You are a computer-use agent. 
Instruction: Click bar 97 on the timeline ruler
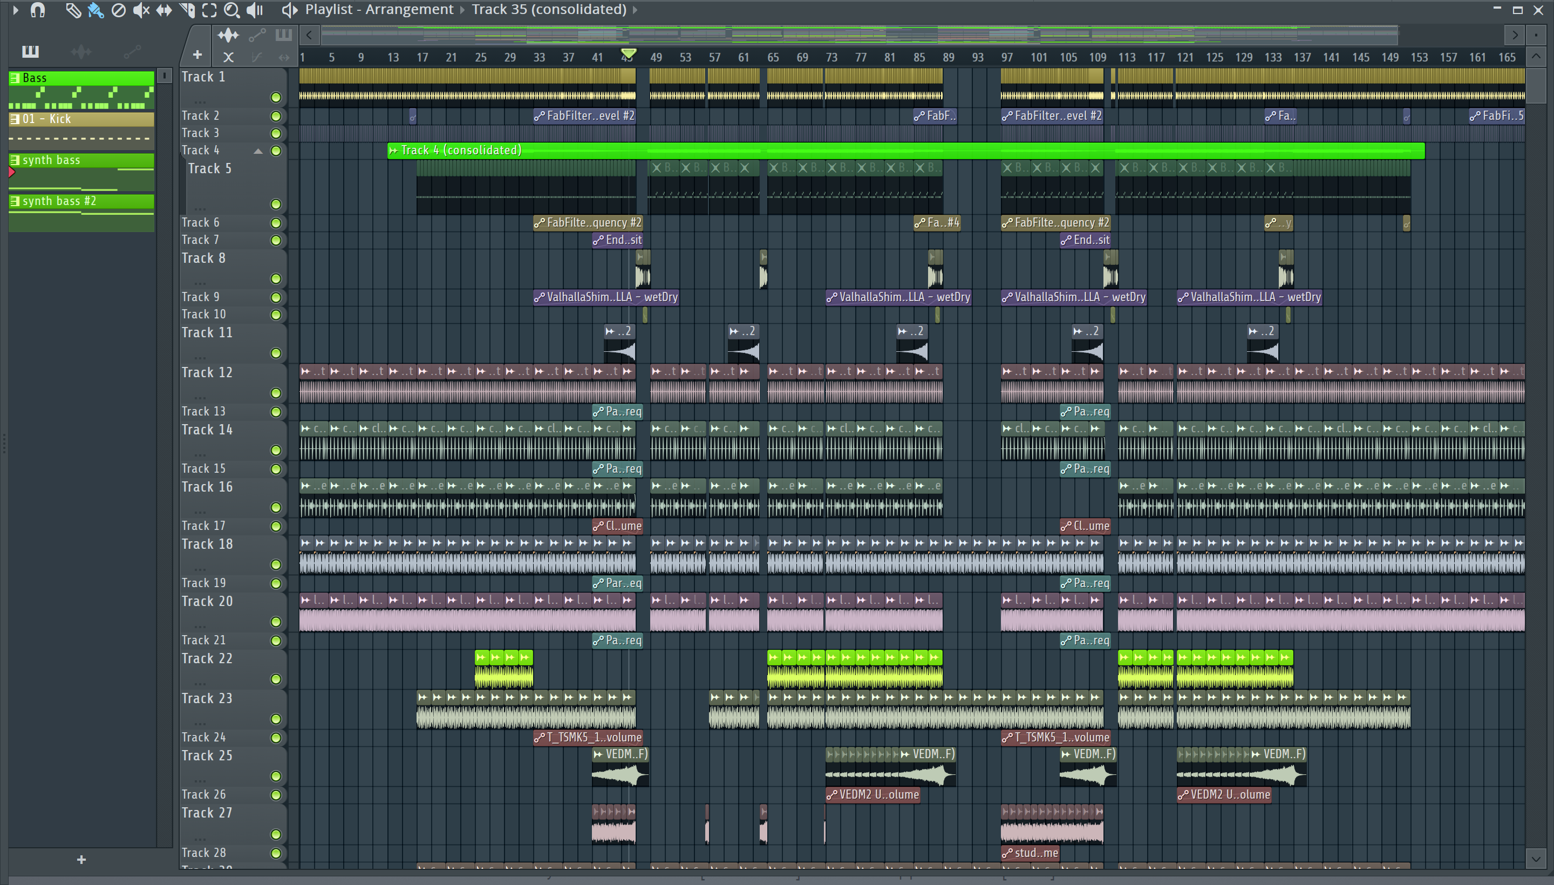1007,57
